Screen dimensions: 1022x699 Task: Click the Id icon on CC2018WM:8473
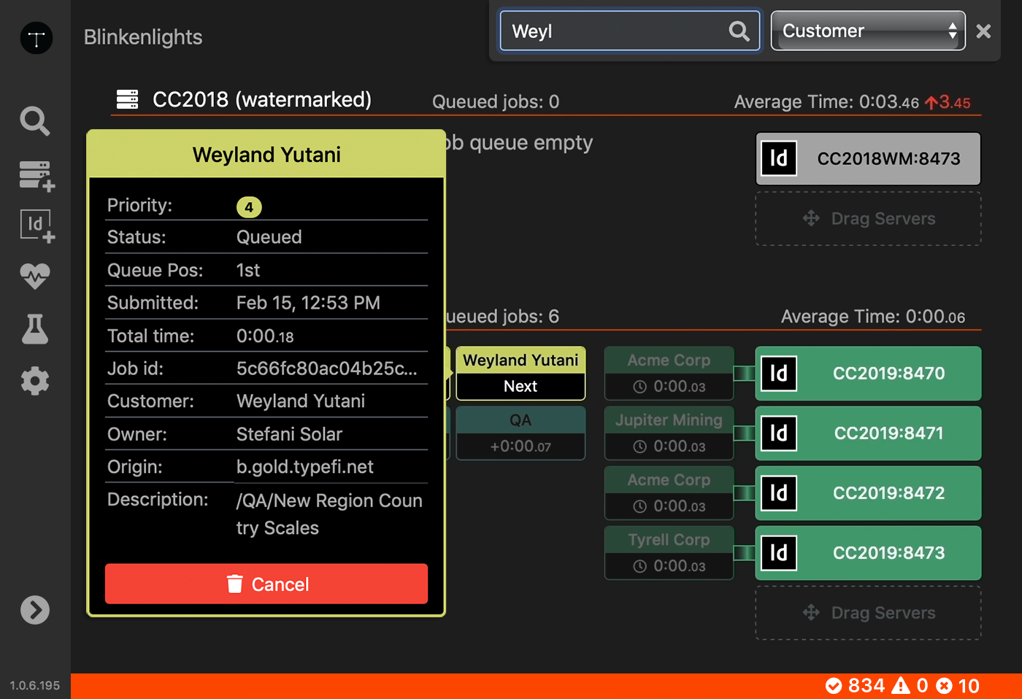pos(779,158)
